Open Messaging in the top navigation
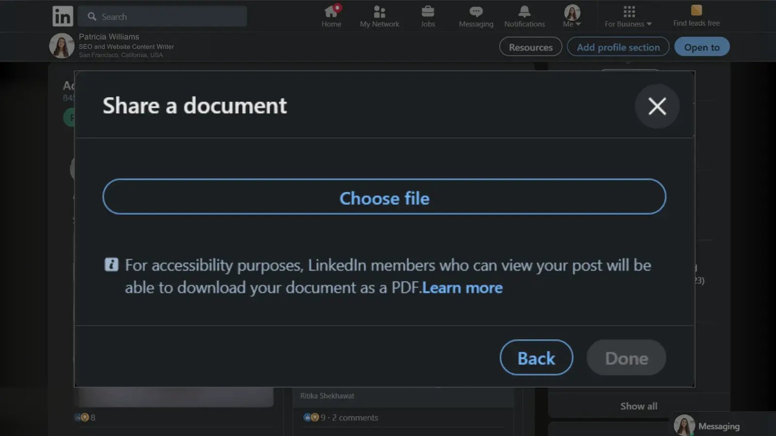Viewport: 776px width, 436px height. point(476,16)
